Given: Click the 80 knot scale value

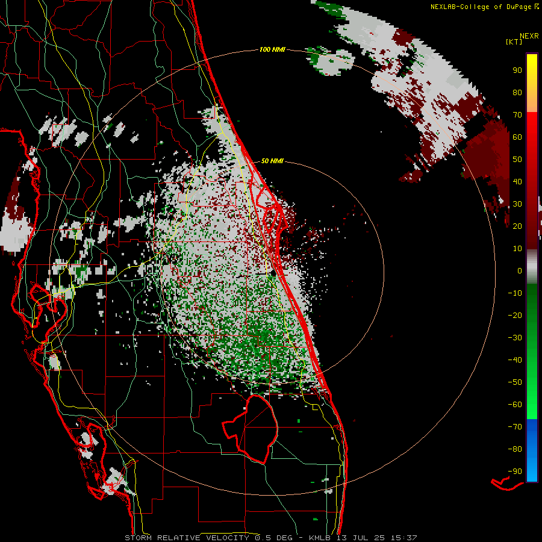Looking at the screenshot, I should [x=517, y=92].
